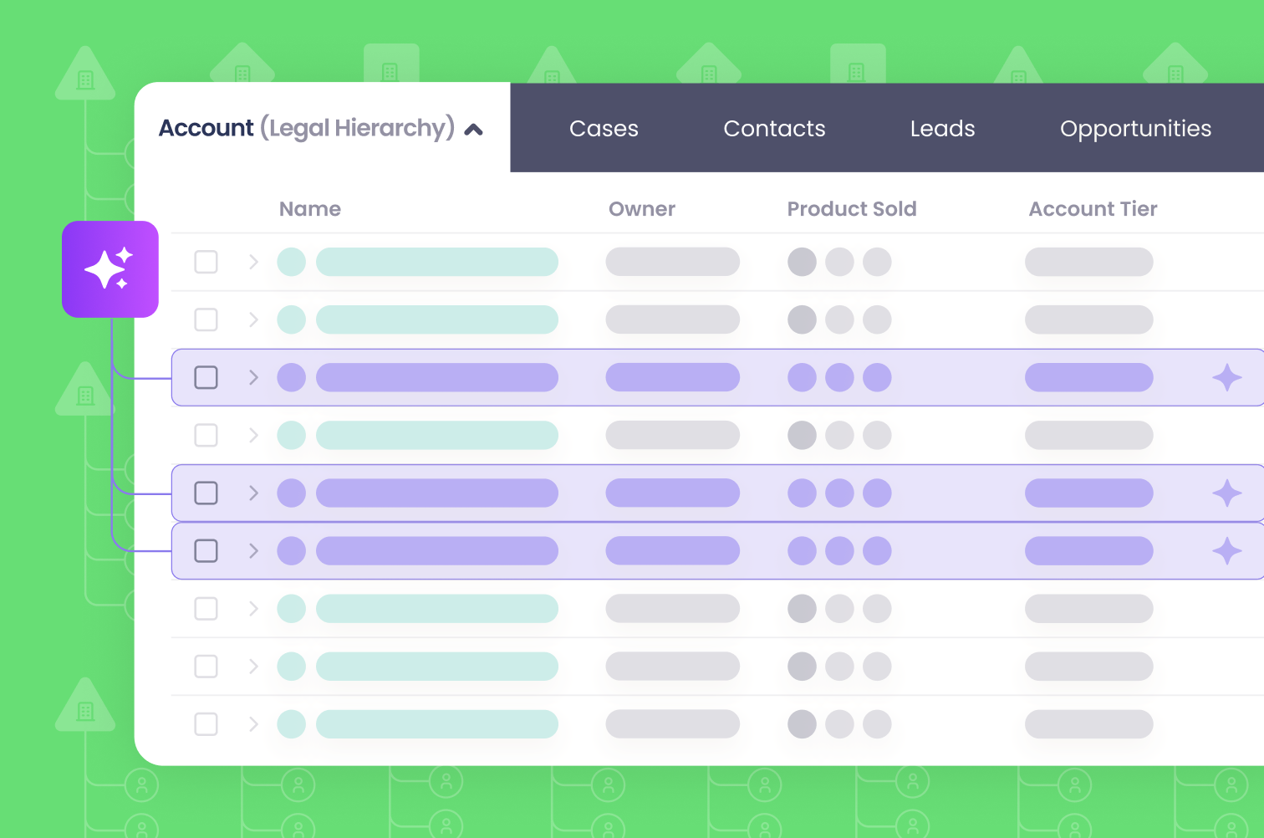Click first row's dark Product Sold dot
This screenshot has height=838, width=1264.
tap(802, 262)
